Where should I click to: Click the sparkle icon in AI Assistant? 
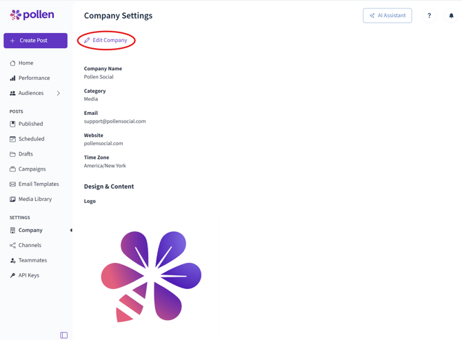pos(372,16)
